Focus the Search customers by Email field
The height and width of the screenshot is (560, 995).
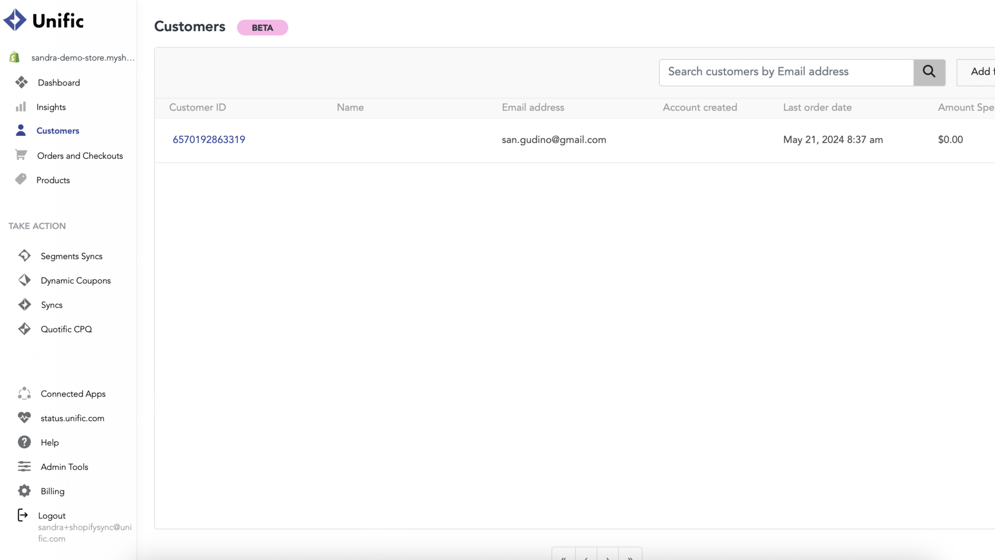786,72
